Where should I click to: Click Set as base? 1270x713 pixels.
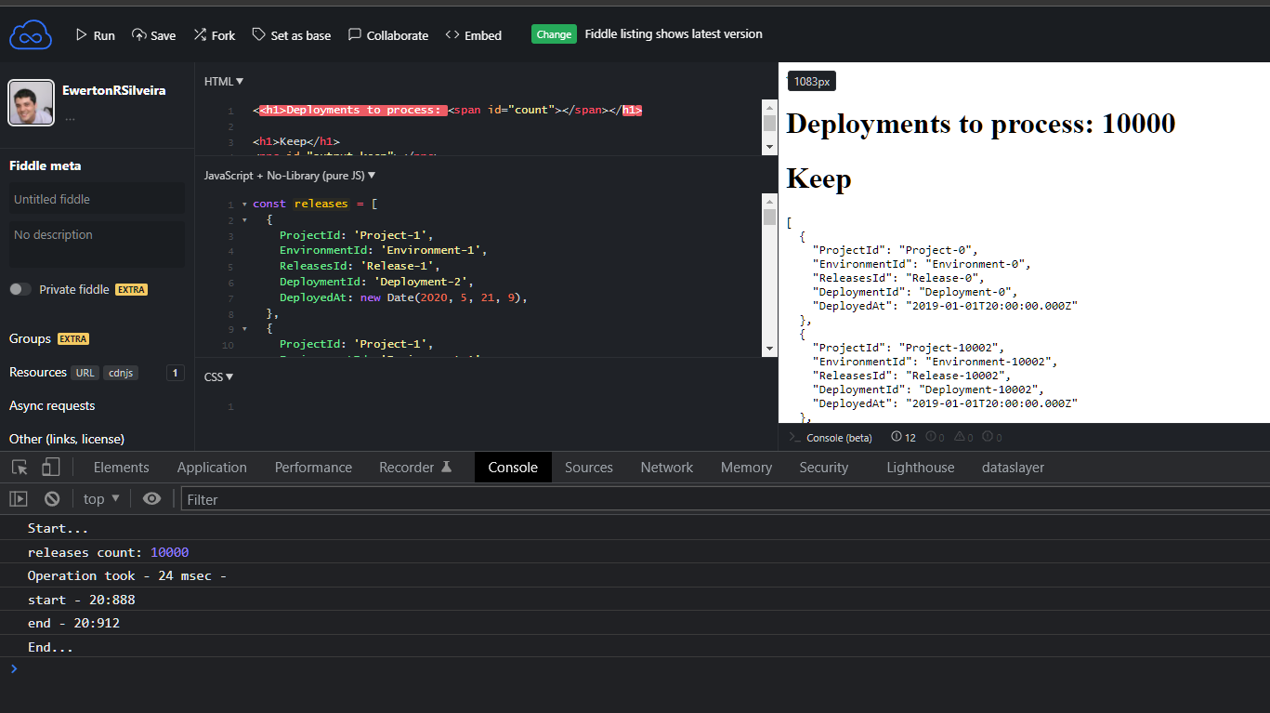click(291, 35)
